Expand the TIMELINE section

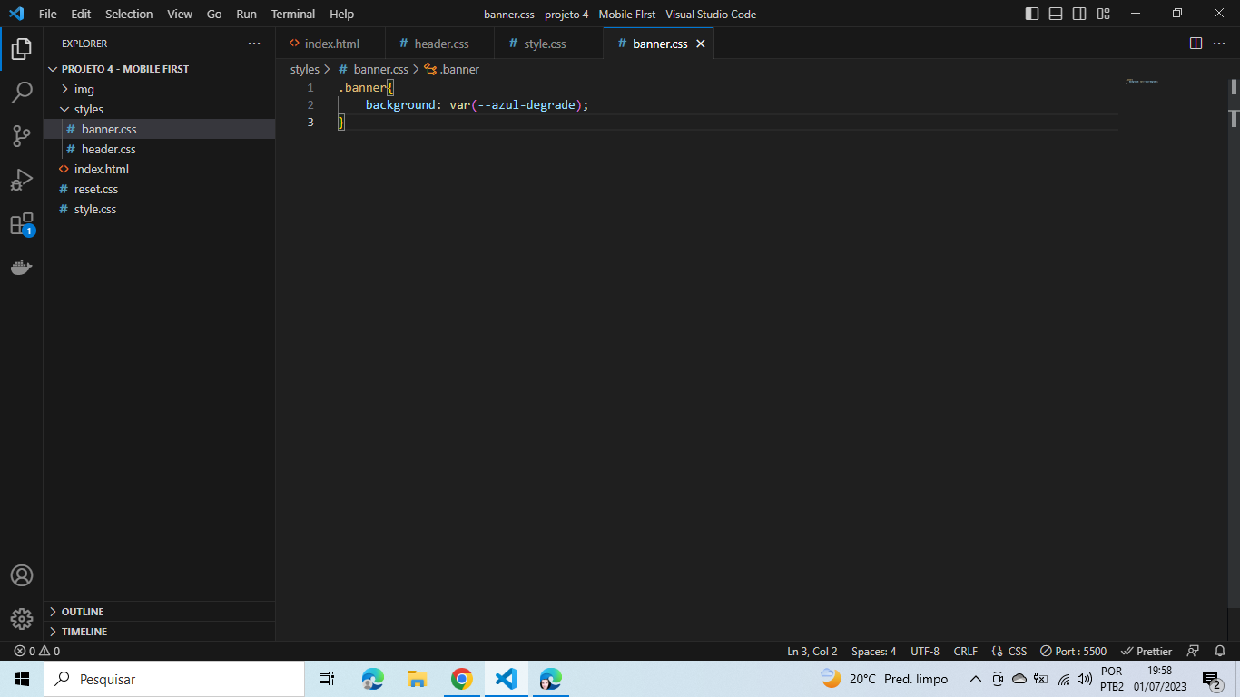pyautogui.click(x=159, y=632)
